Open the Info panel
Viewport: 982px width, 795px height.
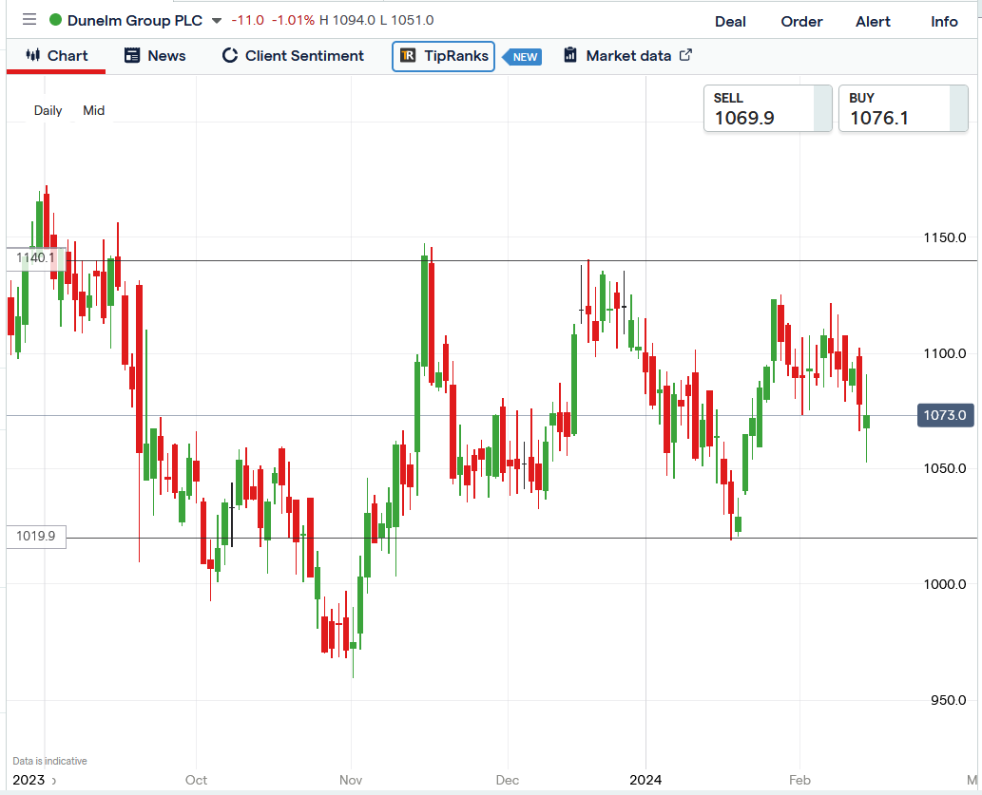point(944,21)
